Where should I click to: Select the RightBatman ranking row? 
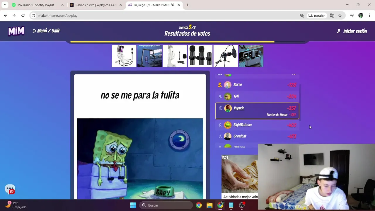click(257, 125)
